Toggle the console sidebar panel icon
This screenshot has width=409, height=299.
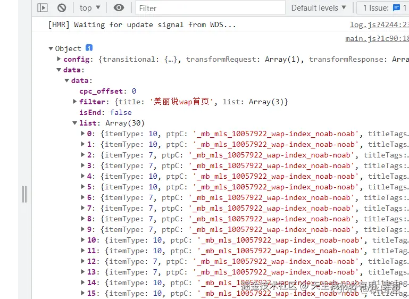tap(42, 8)
